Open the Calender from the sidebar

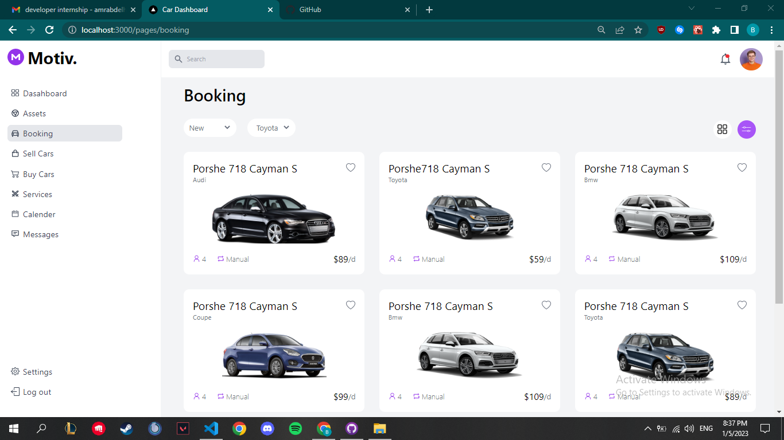tap(38, 214)
